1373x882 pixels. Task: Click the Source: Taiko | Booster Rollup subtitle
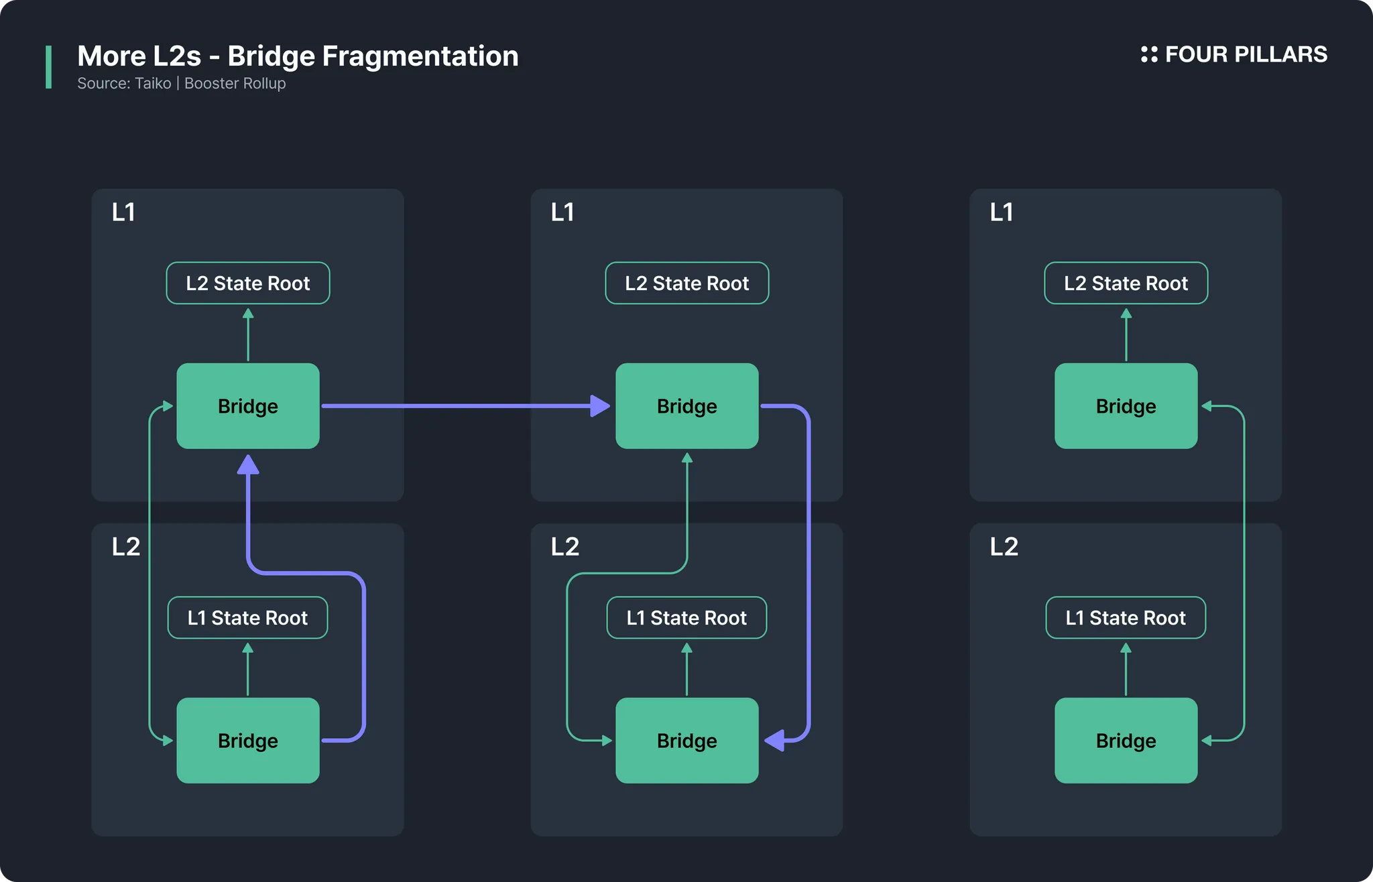point(182,83)
